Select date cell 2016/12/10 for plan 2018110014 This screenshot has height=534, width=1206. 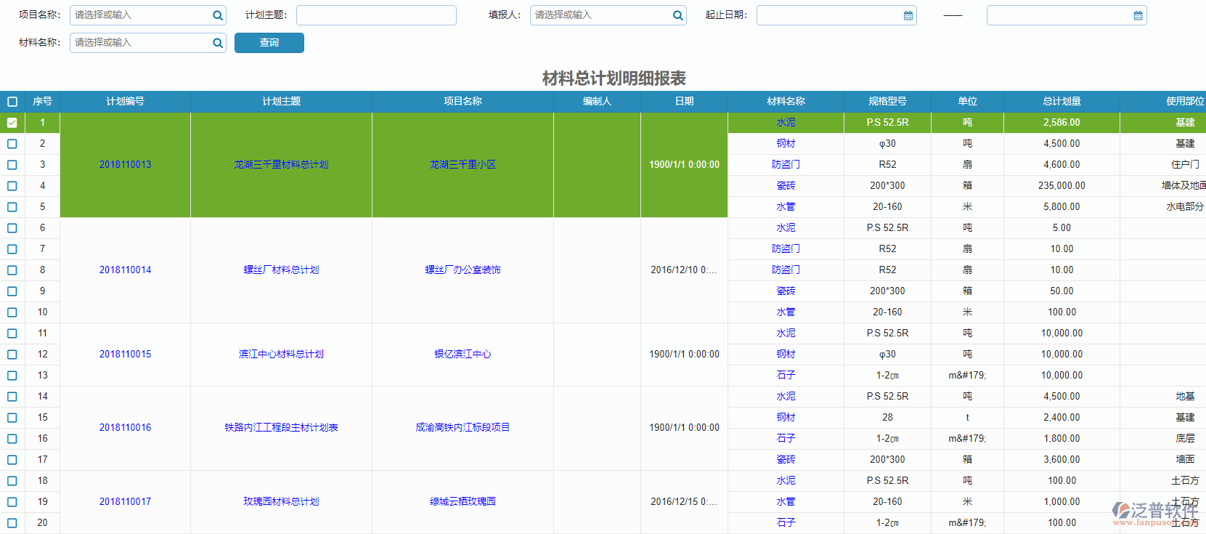pos(685,270)
